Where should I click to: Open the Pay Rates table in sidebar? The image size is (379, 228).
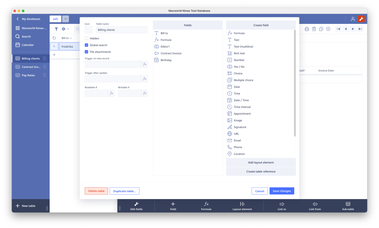pos(28,75)
